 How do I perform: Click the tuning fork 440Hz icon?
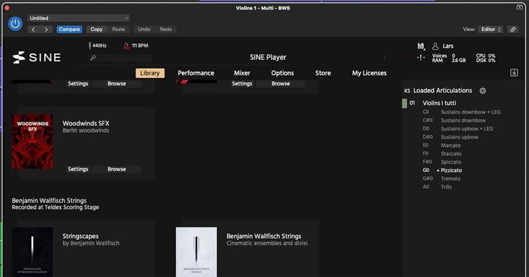pyautogui.click(x=89, y=46)
